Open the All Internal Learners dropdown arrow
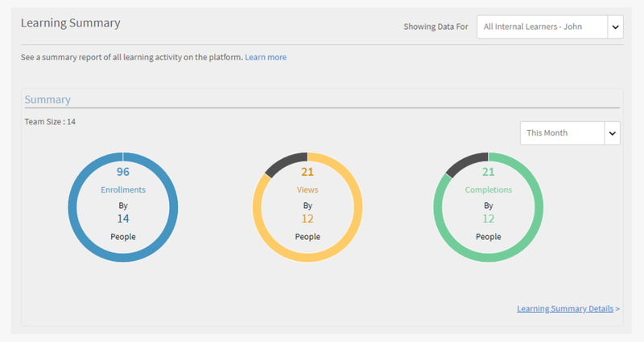Image resolution: width=644 pixels, height=342 pixels. tap(615, 27)
